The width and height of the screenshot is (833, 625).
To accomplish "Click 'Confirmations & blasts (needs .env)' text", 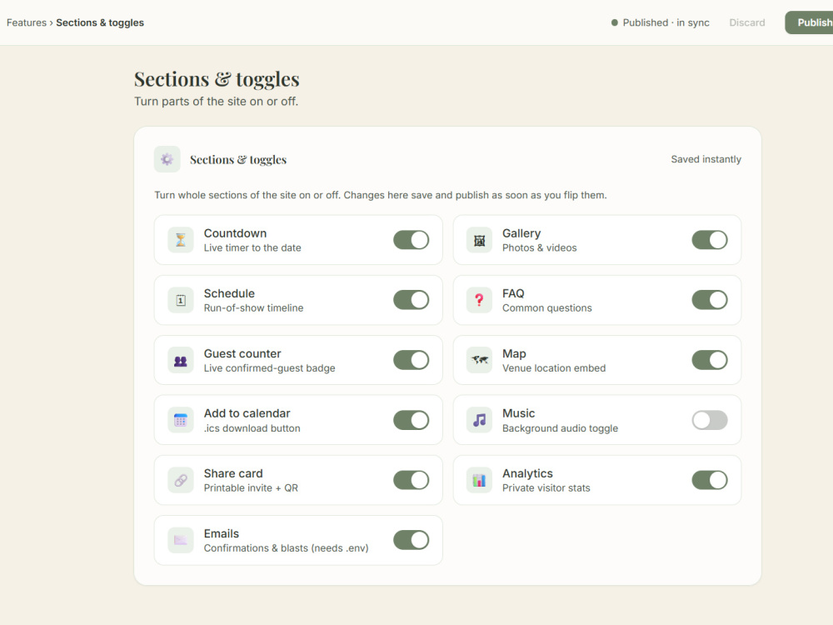I will click(x=286, y=548).
